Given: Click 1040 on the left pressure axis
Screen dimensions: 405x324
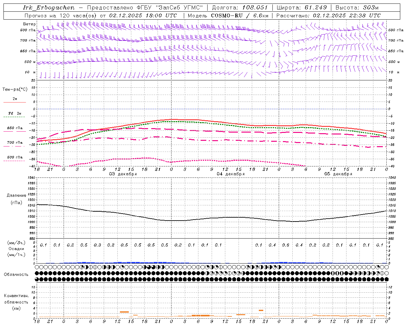Looking at the screenshot, I should (31, 178).
